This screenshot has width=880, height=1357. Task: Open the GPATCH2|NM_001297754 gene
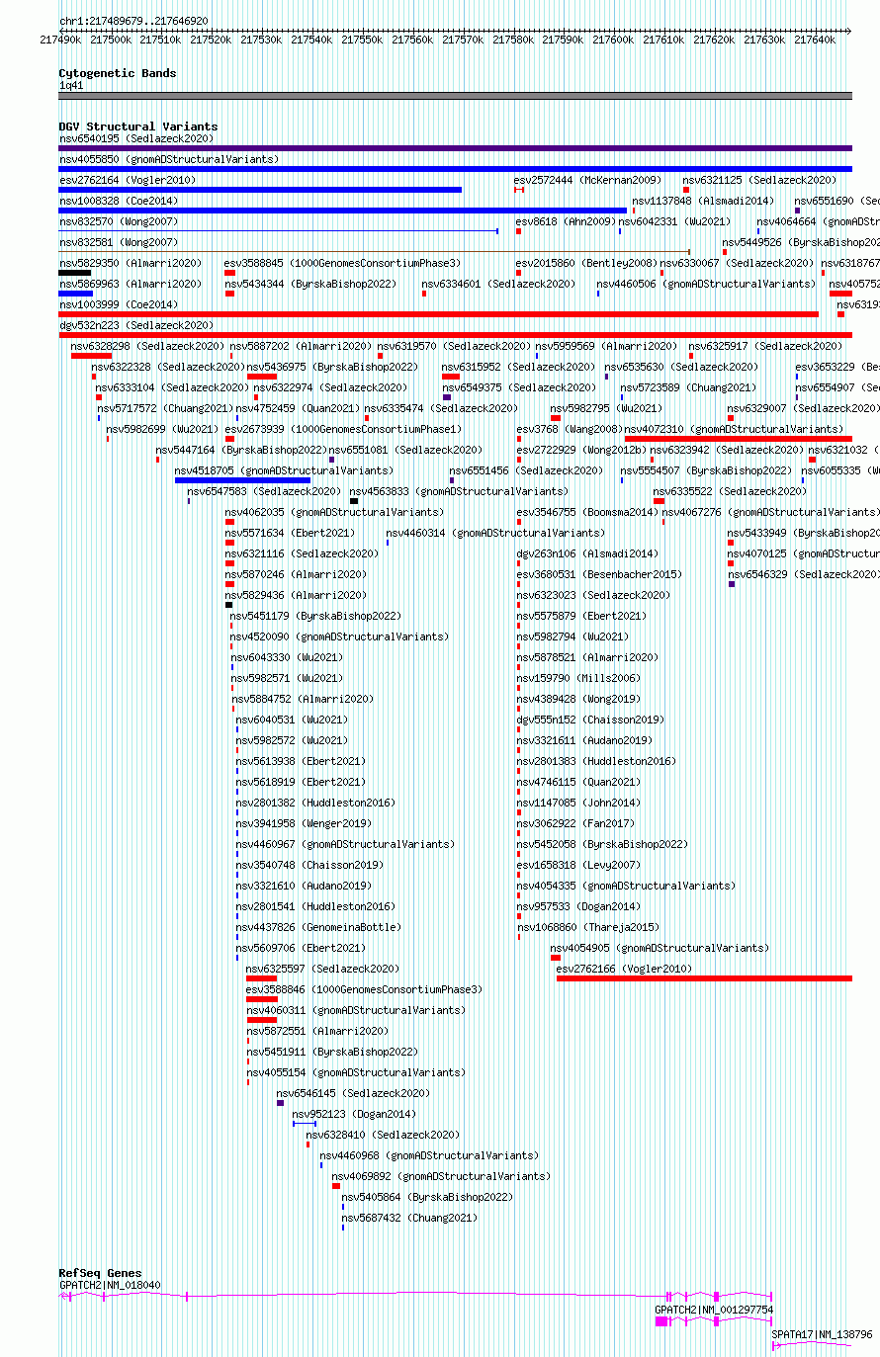coord(714,1320)
